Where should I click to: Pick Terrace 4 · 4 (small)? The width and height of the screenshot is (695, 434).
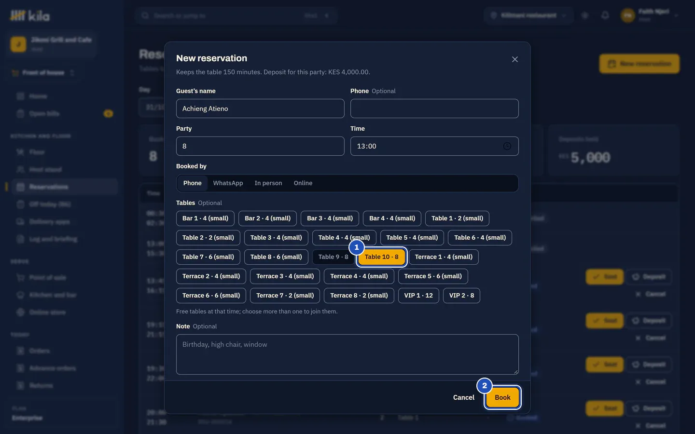pyautogui.click(x=359, y=276)
